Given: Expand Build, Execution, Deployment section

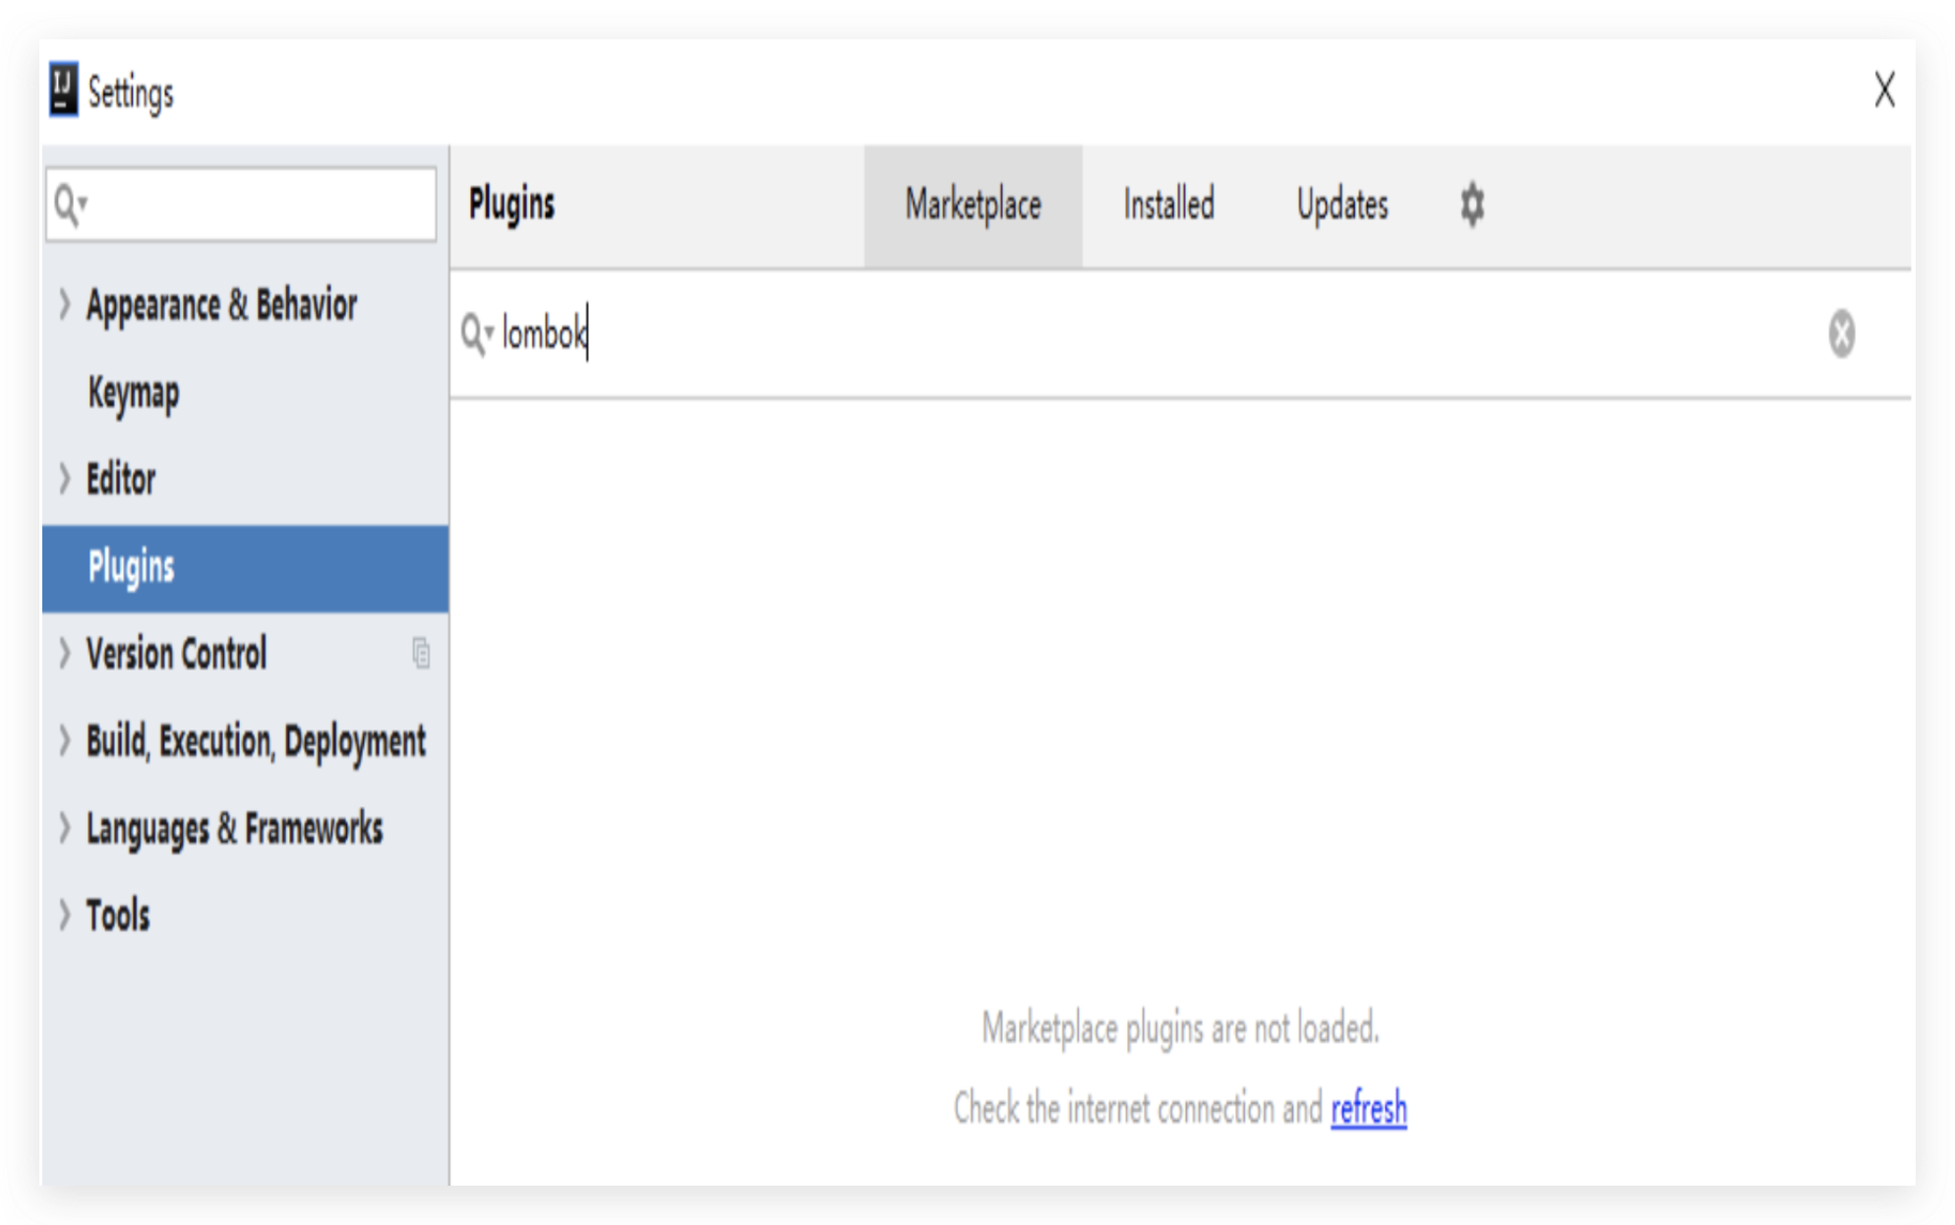Looking at the screenshot, I should click(x=64, y=740).
